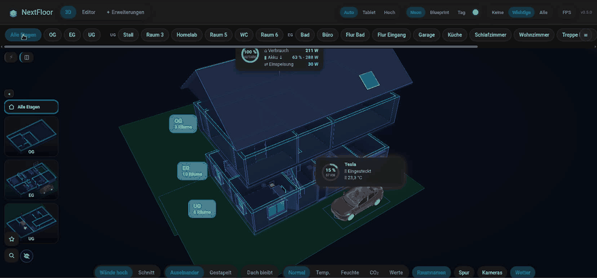Jump to Raum 6
The height and width of the screenshot is (278, 597).
(x=269, y=35)
